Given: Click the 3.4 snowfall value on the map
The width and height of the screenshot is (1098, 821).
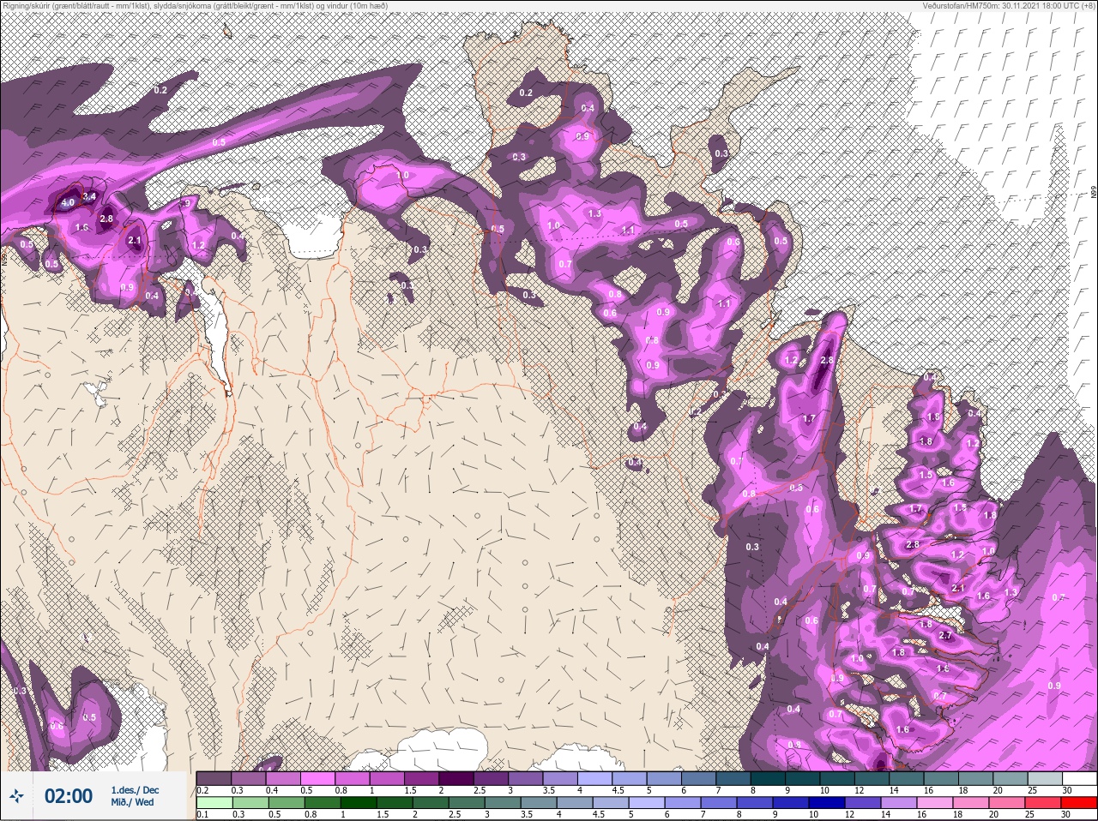Looking at the screenshot, I should click(x=88, y=196).
